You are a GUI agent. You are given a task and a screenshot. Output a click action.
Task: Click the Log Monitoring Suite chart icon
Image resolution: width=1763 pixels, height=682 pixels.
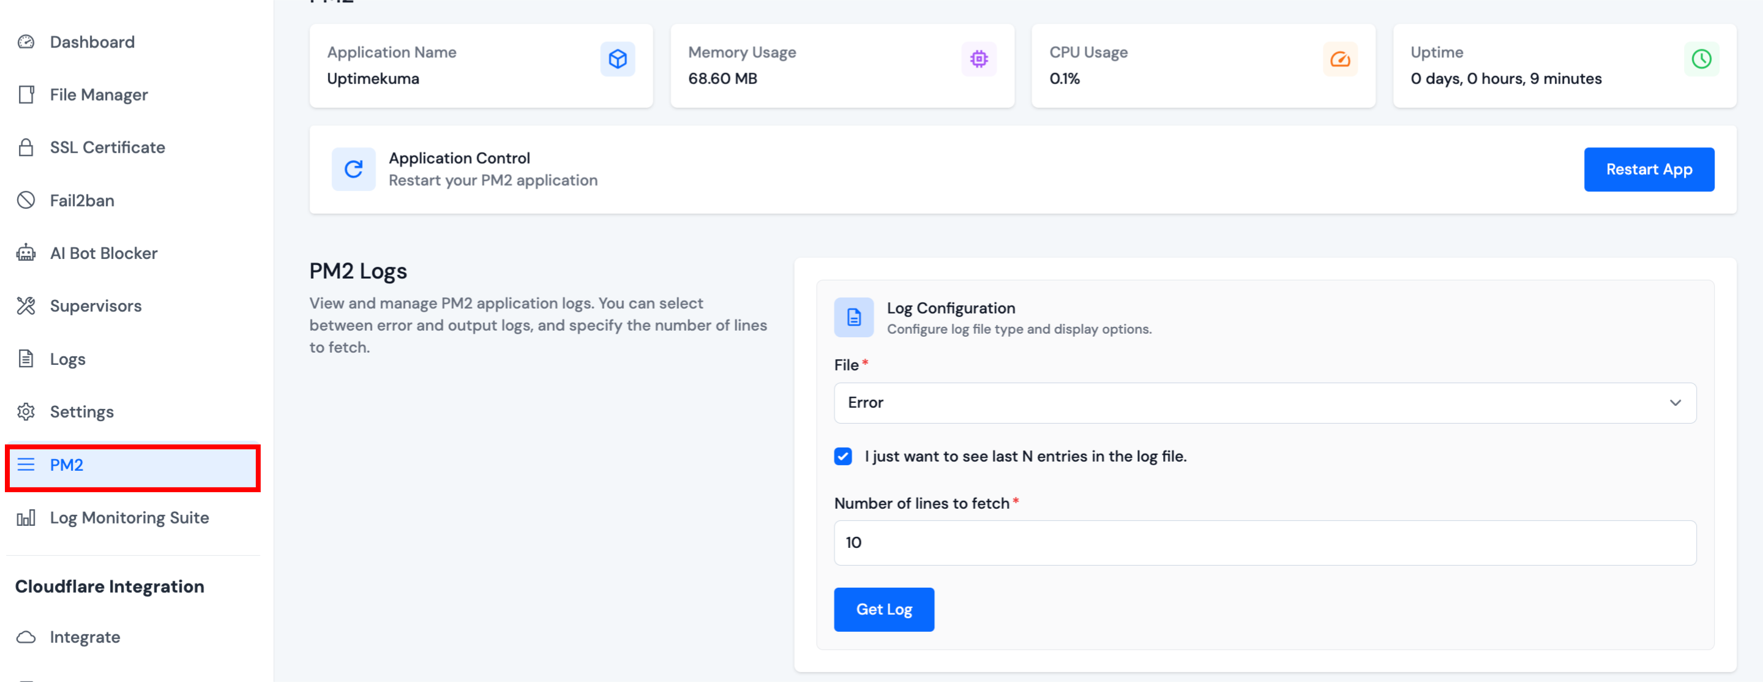click(26, 518)
